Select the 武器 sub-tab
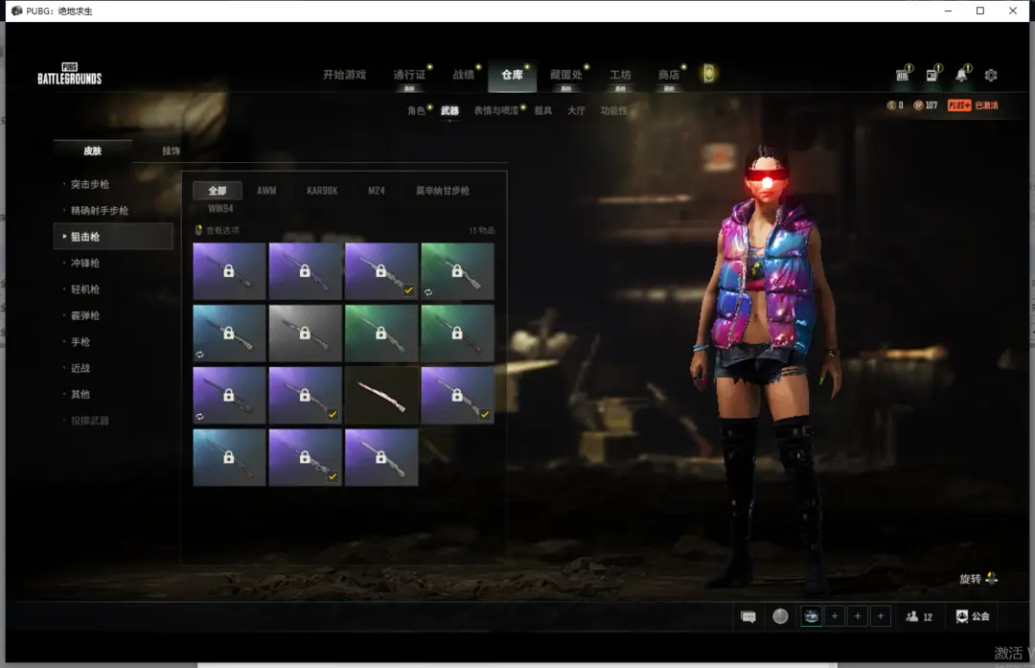Screen dimensions: 1035x668 click(449, 110)
